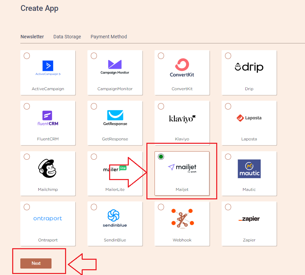
Task: Click the Mailjet card label
Action: 182,190
